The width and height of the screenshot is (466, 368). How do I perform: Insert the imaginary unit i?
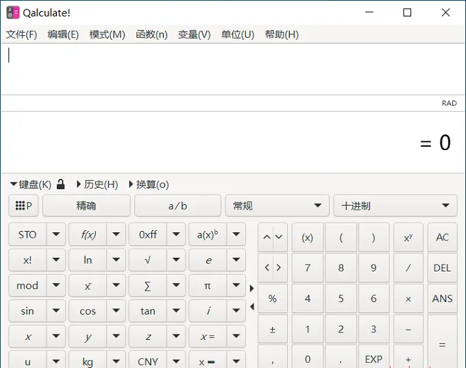click(208, 311)
